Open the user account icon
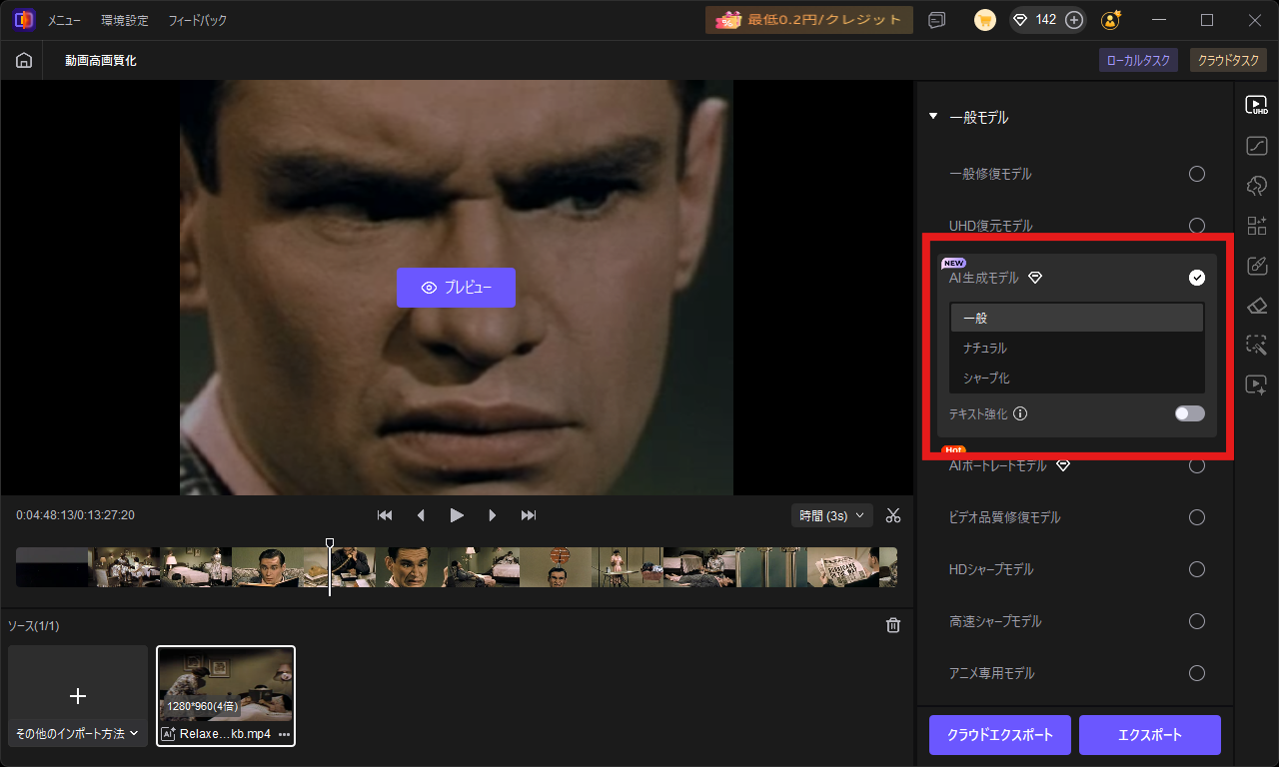 tap(1110, 20)
